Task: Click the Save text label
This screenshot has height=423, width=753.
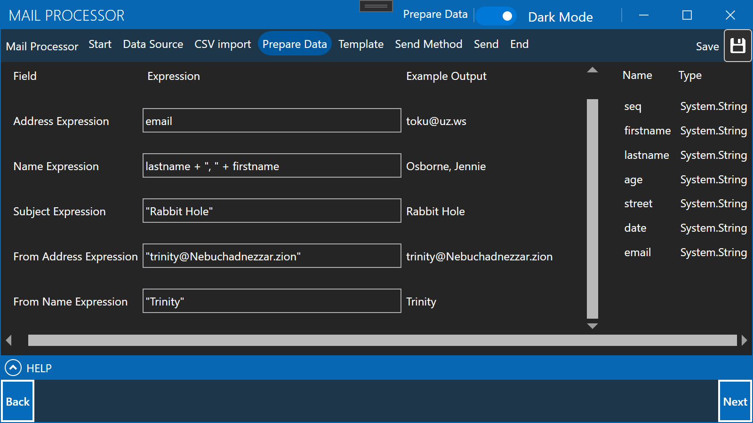Action: pyautogui.click(x=708, y=47)
